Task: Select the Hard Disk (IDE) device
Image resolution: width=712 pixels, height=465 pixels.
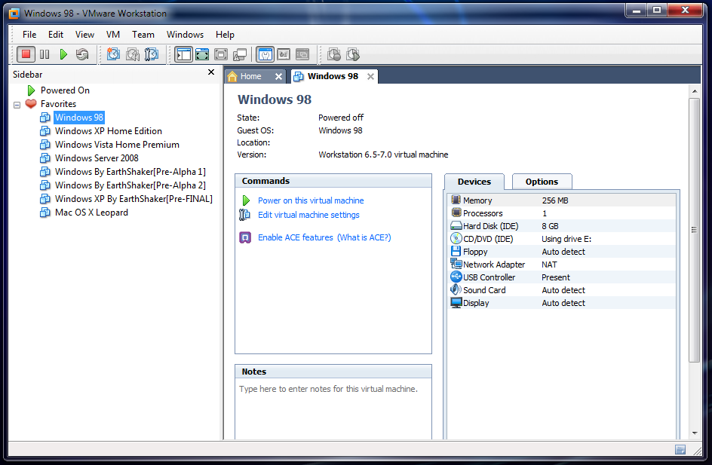Action: (x=562, y=226)
